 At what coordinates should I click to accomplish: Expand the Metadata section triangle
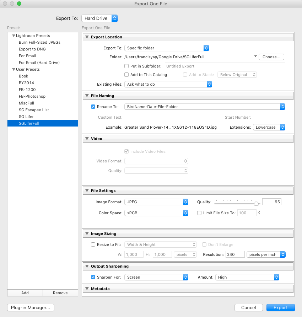86,289
